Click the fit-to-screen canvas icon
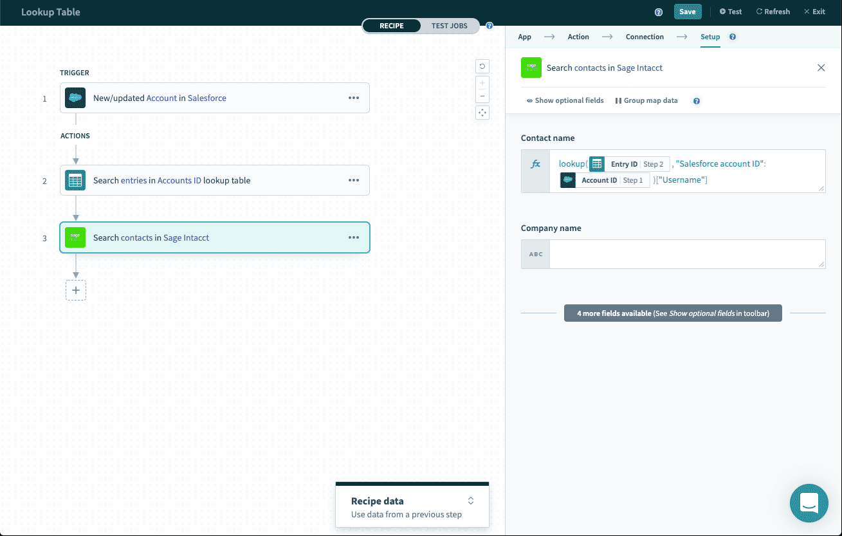This screenshot has height=536, width=842. [x=482, y=113]
